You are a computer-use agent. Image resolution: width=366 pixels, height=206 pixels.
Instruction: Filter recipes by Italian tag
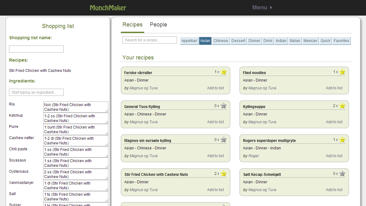[295, 41]
